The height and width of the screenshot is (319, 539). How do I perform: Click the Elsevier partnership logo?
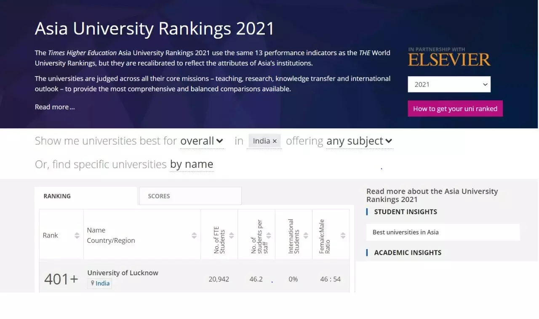click(x=449, y=58)
